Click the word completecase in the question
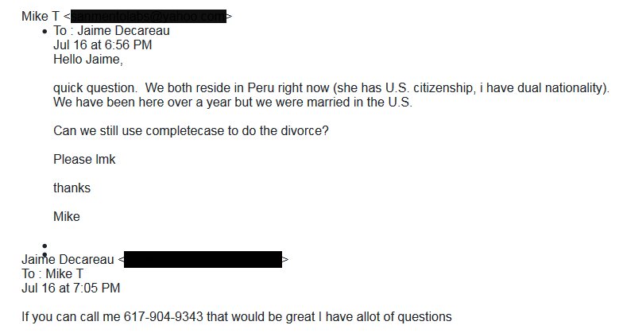Viewport: 619px width, 333px height. coord(185,131)
